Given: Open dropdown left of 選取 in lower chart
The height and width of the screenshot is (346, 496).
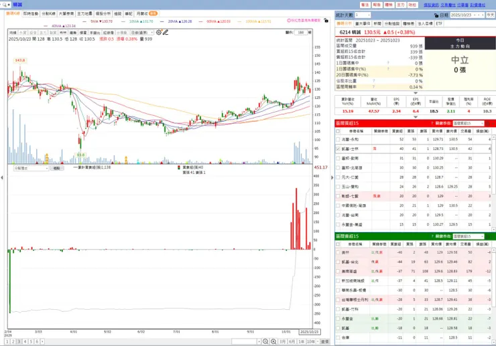Looking at the screenshot, I should (x=31, y=169).
